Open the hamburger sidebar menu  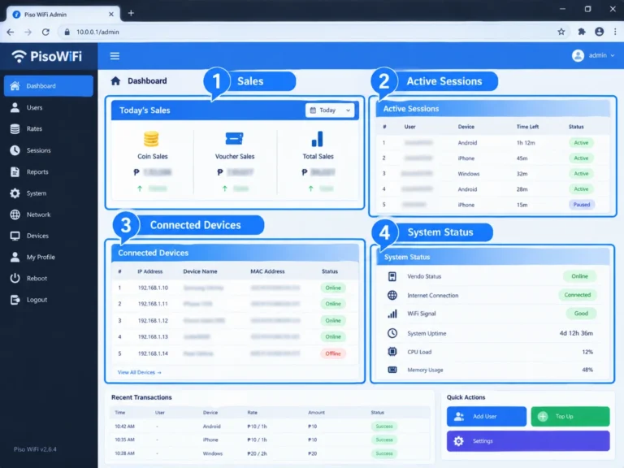(x=115, y=56)
